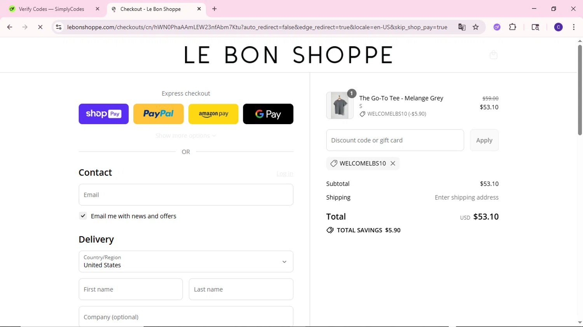This screenshot has height=327, width=583.
Task: Click the struck-through $59.00 price
Action: 490,99
